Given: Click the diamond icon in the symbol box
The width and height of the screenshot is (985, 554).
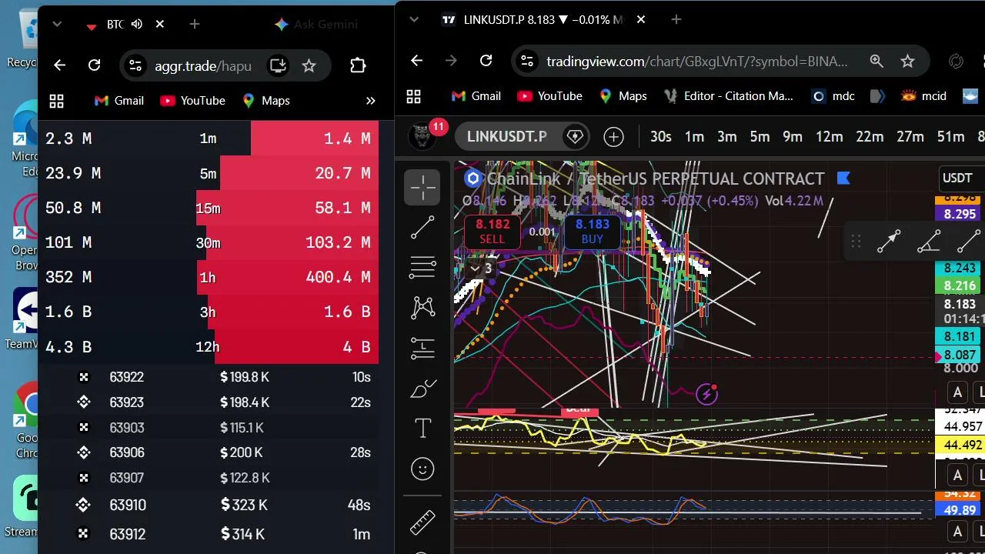Looking at the screenshot, I should coord(575,137).
